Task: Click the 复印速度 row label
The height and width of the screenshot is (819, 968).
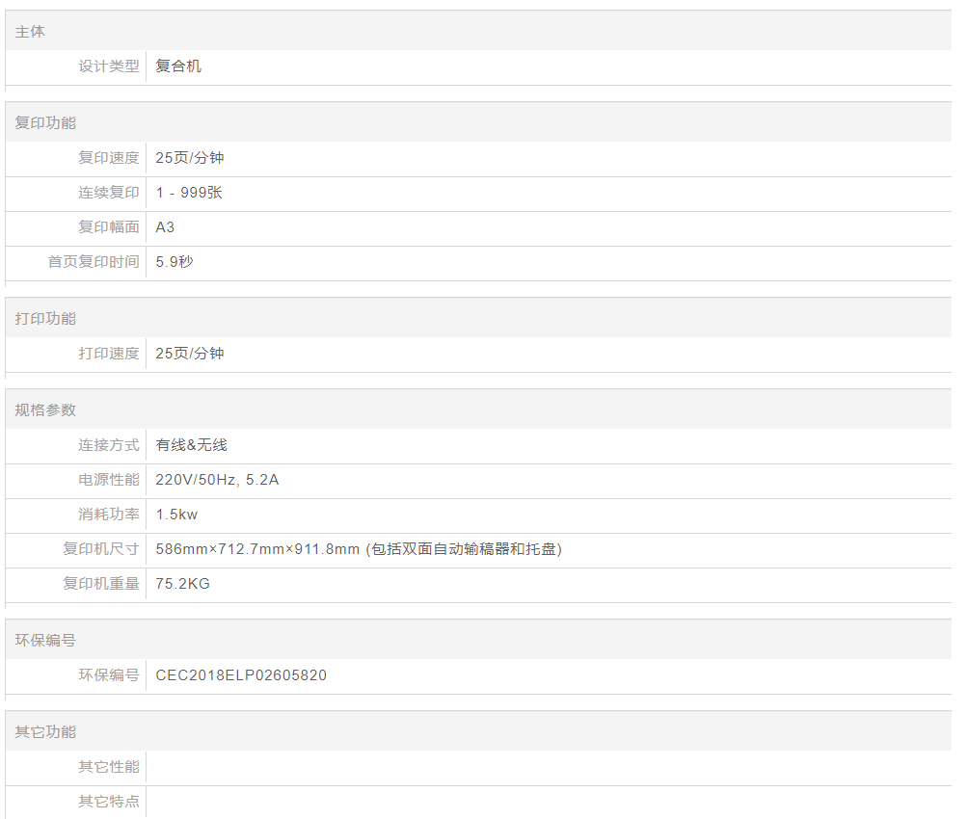Action: tap(109, 158)
